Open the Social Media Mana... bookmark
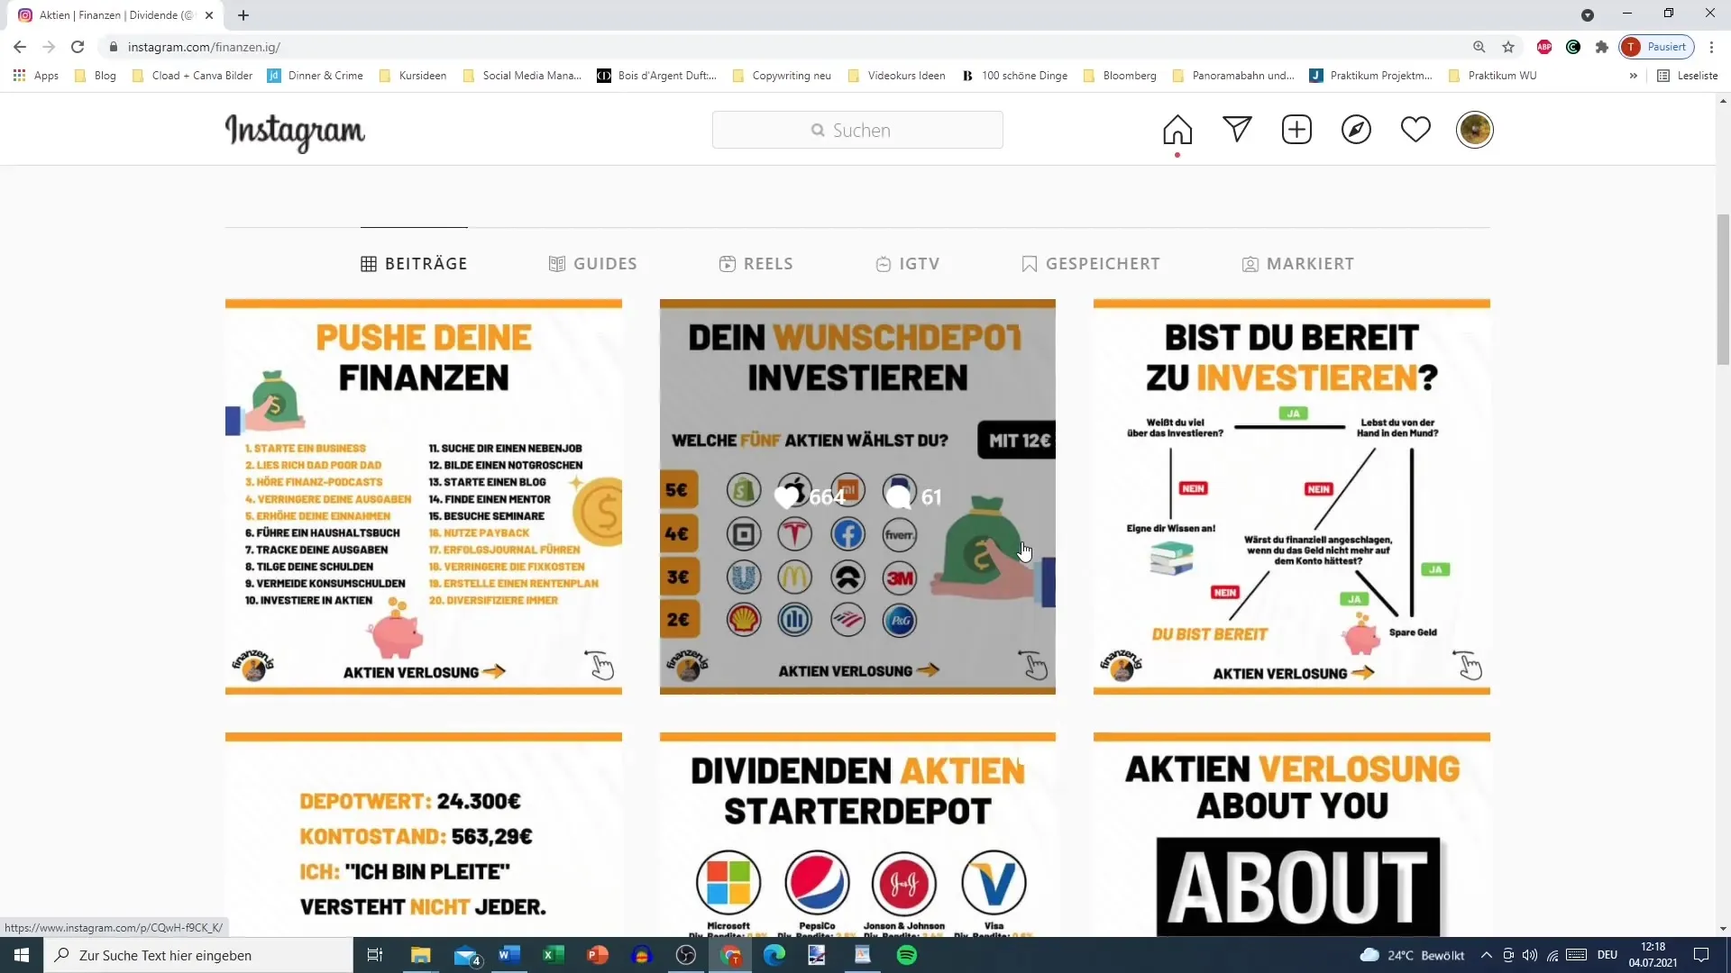This screenshot has width=1731, height=973. (x=522, y=76)
